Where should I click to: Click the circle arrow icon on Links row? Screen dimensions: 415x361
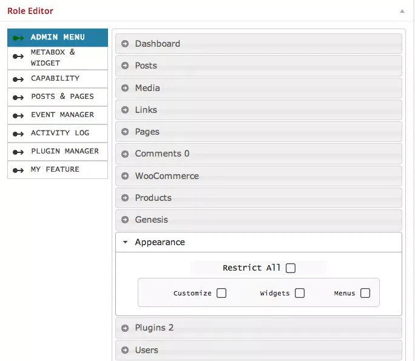125,110
